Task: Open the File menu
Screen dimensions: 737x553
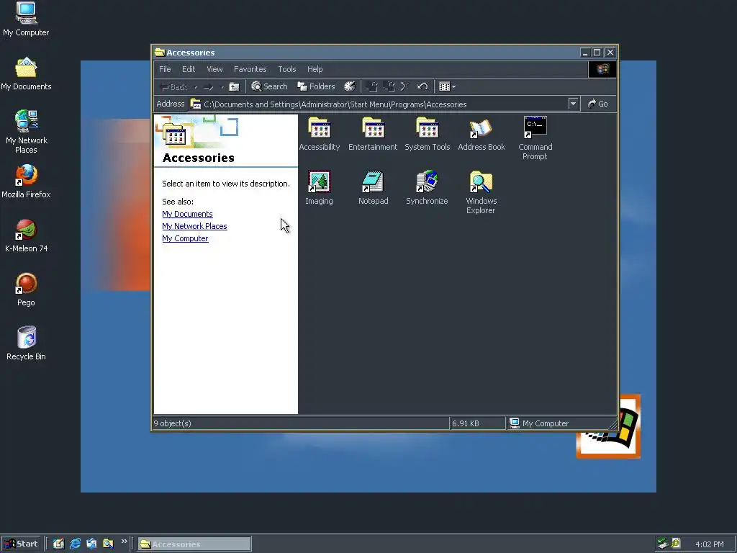Action: point(165,69)
